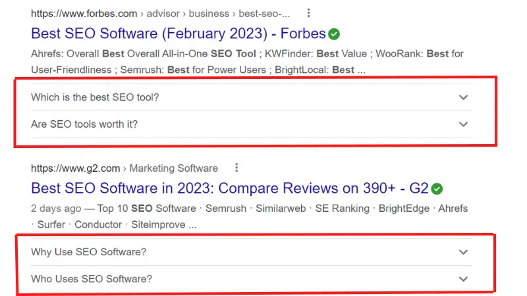Expand chevron for 'Are SEO tools worth it?'
This screenshot has width=527, height=296.
click(x=463, y=124)
